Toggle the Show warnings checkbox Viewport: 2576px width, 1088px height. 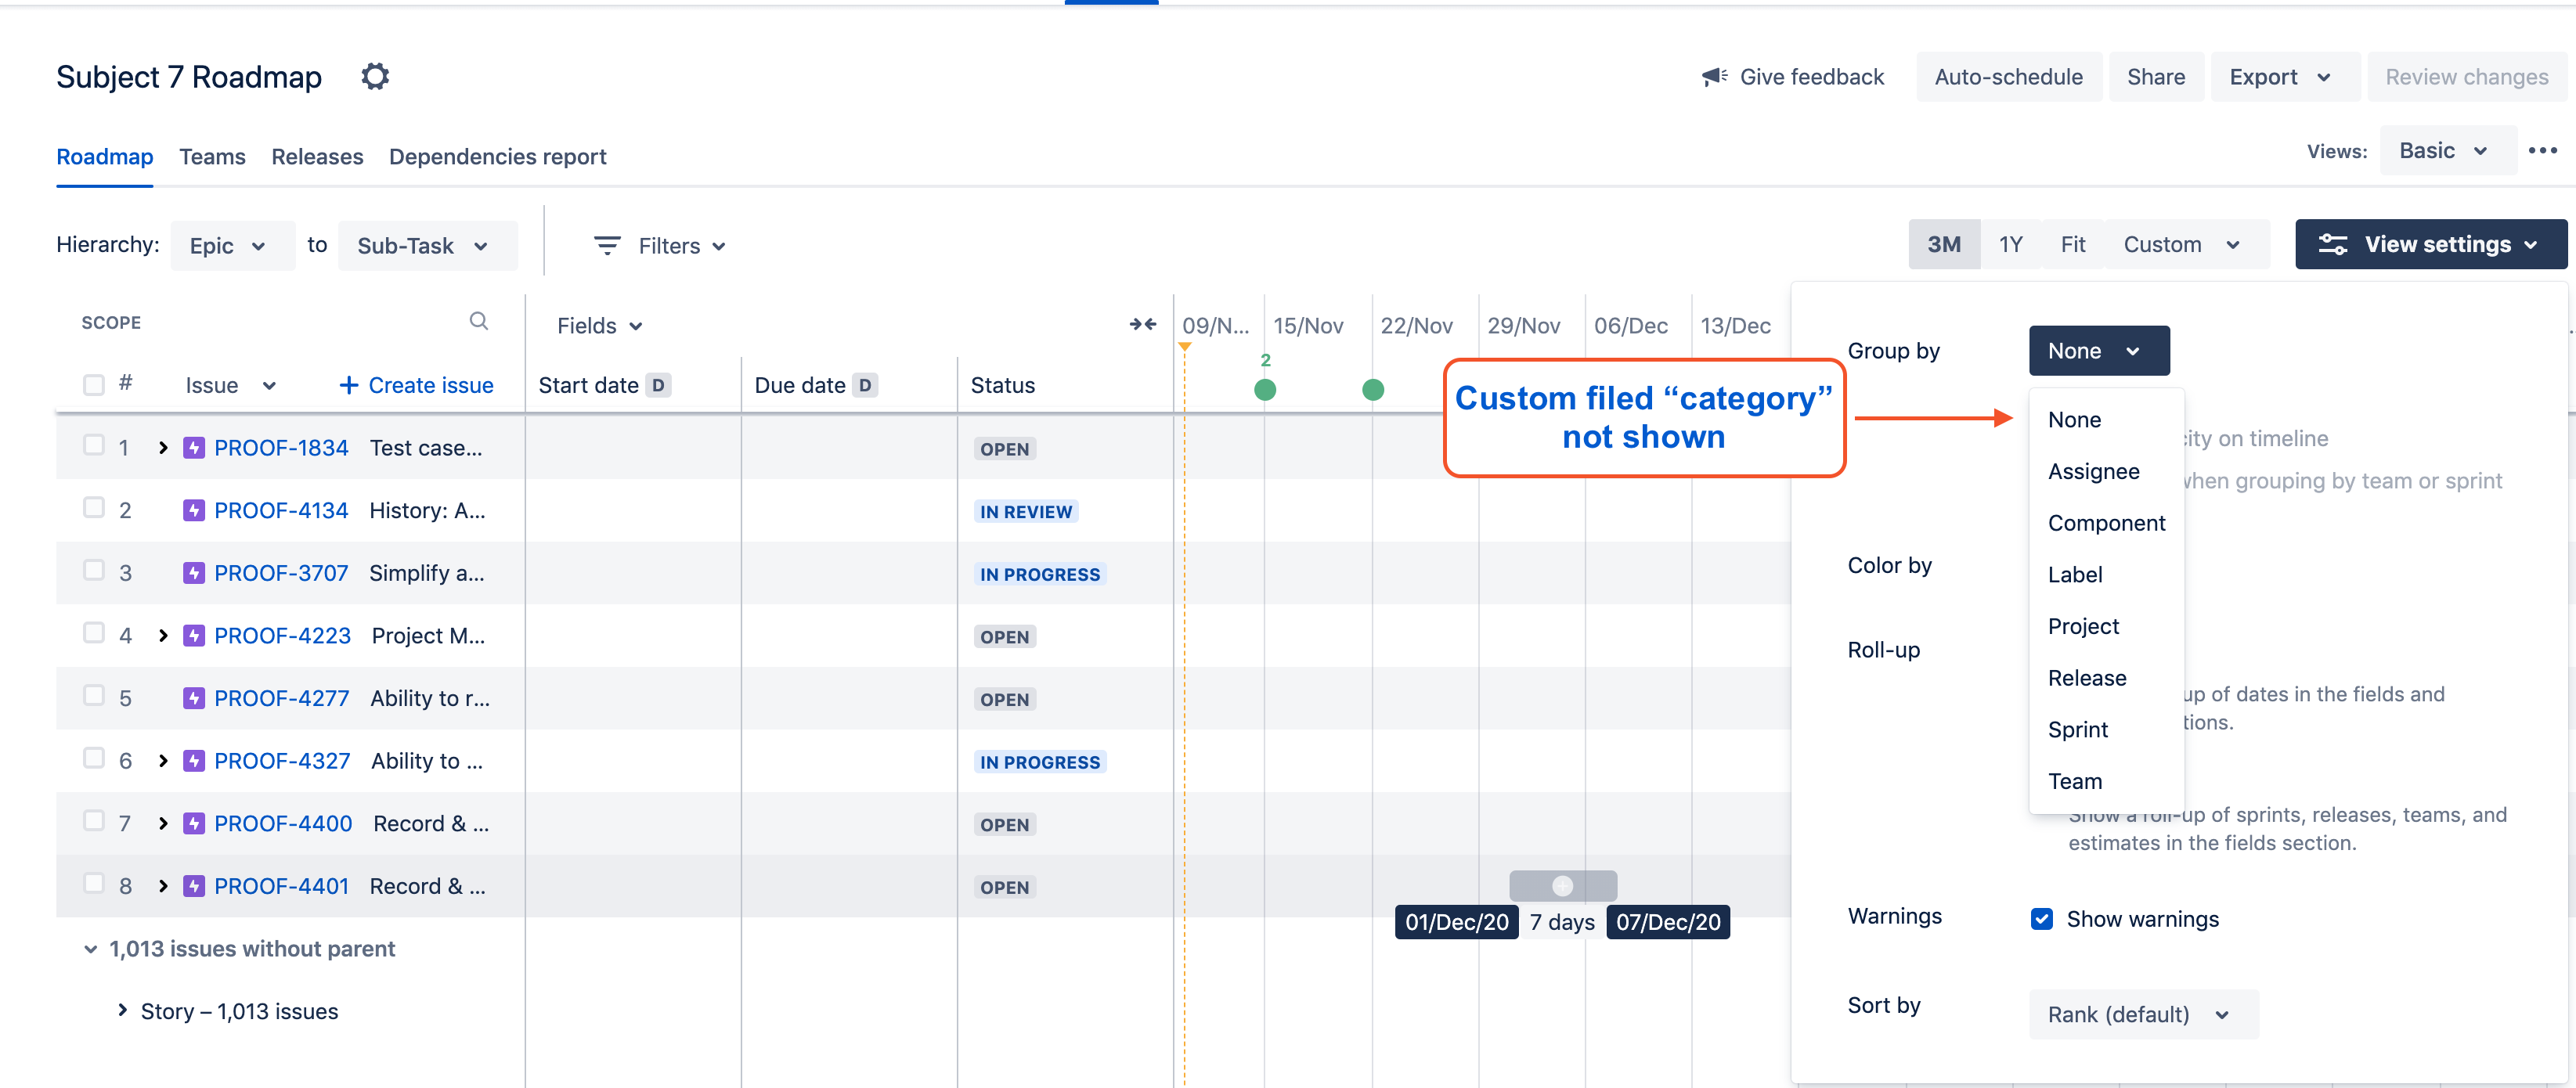[2041, 919]
